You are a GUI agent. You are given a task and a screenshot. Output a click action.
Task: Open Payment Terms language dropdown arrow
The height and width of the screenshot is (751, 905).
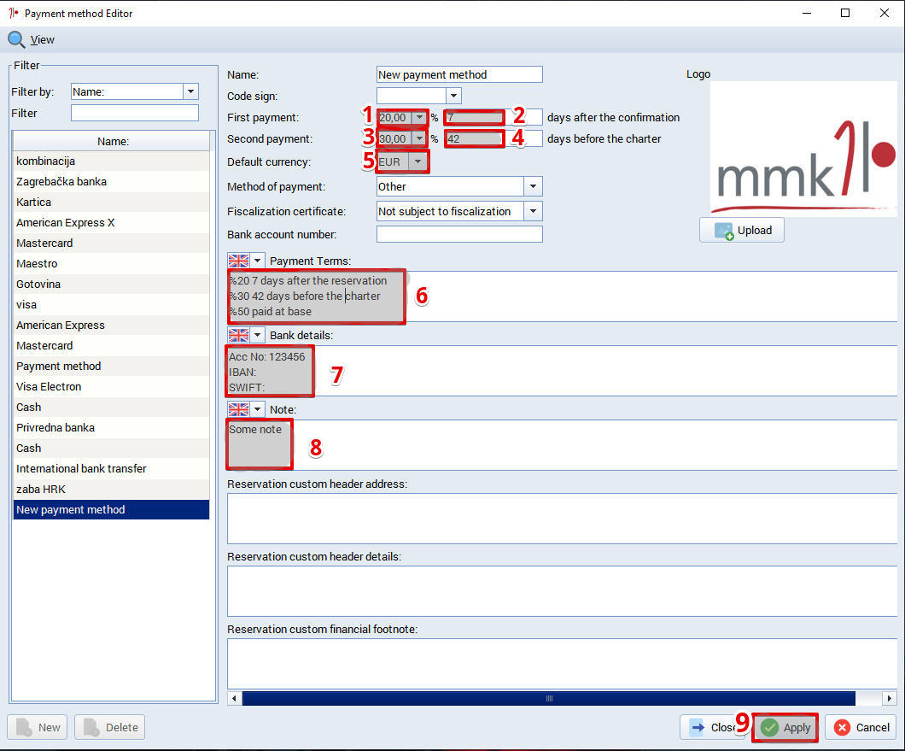[258, 261]
